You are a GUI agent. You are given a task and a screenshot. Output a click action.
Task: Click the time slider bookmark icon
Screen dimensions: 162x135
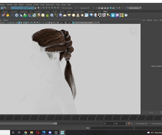pyautogui.click(x=129, y=124)
